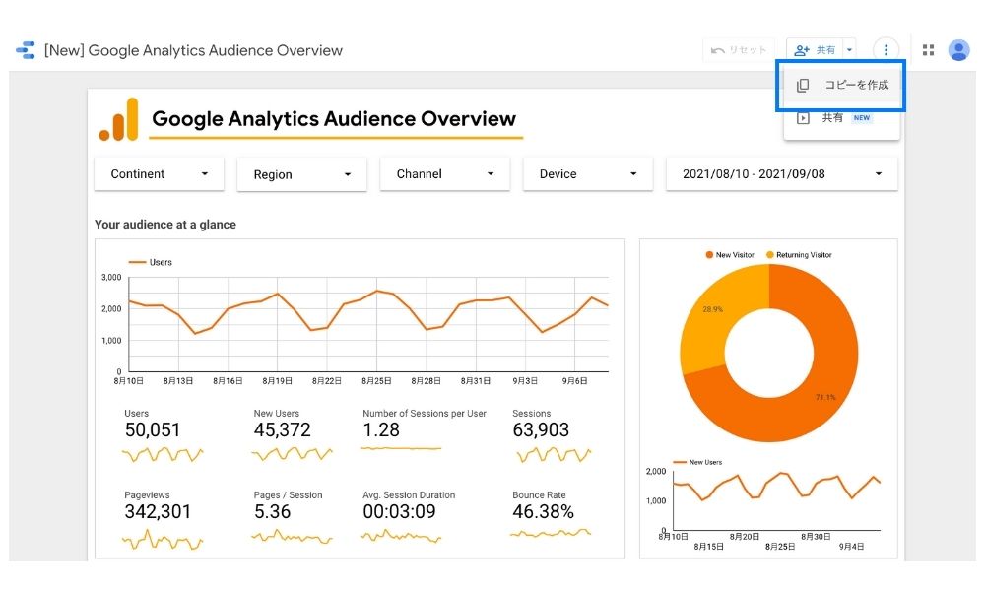Screen dimensions: 985x591
Task: Click the Bounce Rate sparkline under 46.38%
Action: click(x=551, y=534)
